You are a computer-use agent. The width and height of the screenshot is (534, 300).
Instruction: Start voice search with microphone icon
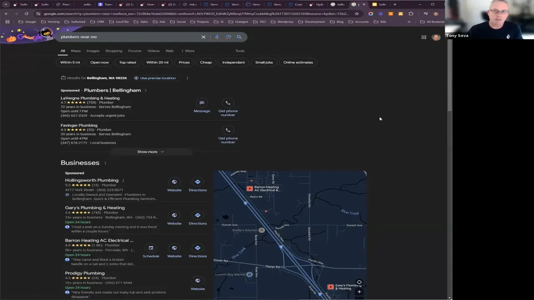(x=217, y=37)
